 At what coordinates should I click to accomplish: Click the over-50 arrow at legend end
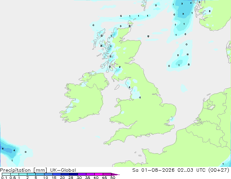[x=115, y=174]
